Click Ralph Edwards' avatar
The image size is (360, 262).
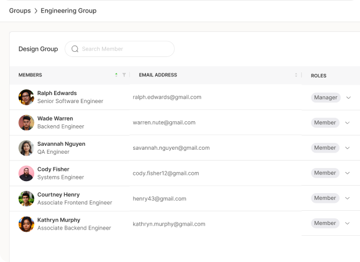click(26, 97)
